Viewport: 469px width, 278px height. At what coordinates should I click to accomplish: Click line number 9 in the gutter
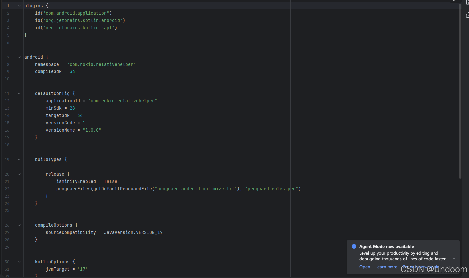(x=8, y=72)
